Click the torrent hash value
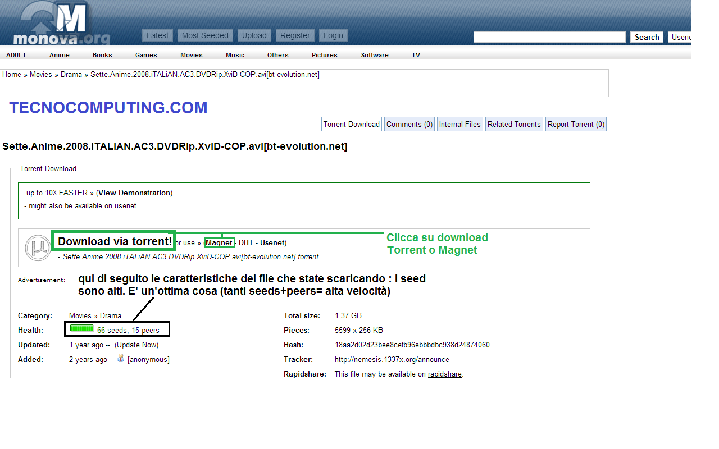 point(412,345)
